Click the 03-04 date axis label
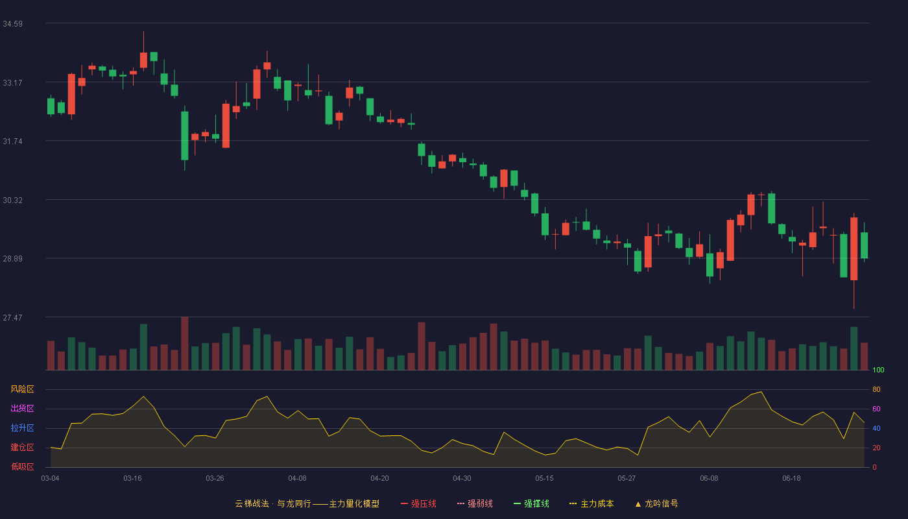 point(50,478)
